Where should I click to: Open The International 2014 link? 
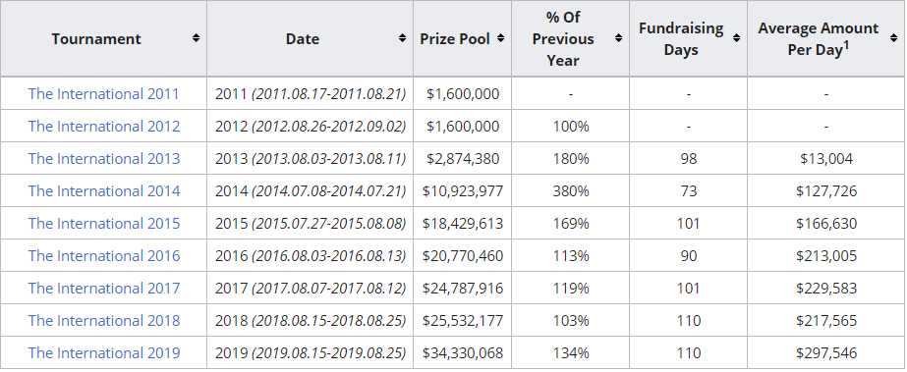[104, 190]
